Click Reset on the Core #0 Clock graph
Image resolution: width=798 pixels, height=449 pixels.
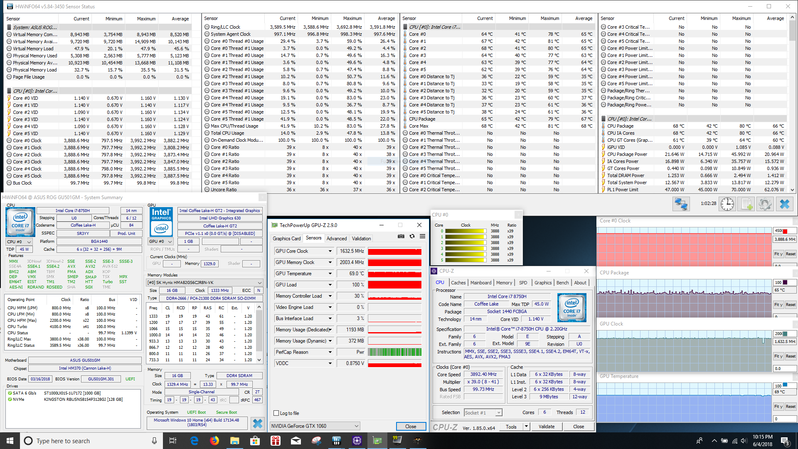pos(791,254)
